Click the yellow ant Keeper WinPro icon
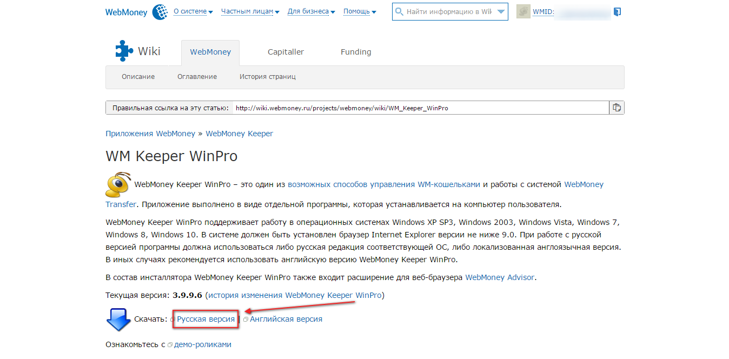The image size is (729, 359). click(118, 184)
